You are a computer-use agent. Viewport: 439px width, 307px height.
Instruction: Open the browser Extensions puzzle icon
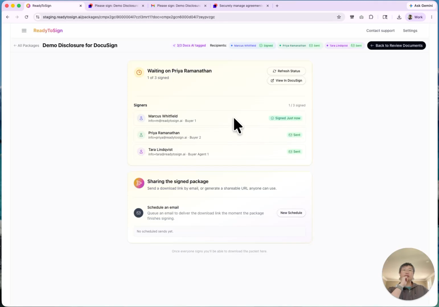point(371,17)
